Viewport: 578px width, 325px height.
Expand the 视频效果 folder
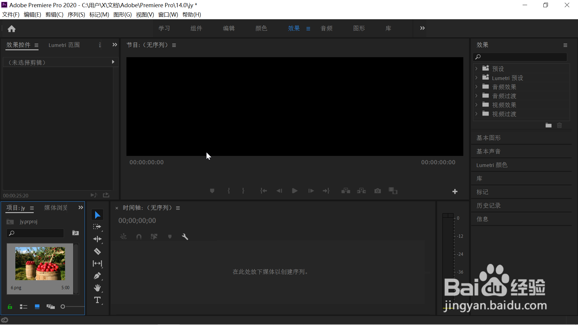[476, 105]
